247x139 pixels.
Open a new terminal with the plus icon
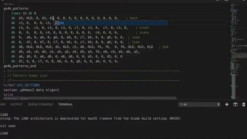coord(227,105)
